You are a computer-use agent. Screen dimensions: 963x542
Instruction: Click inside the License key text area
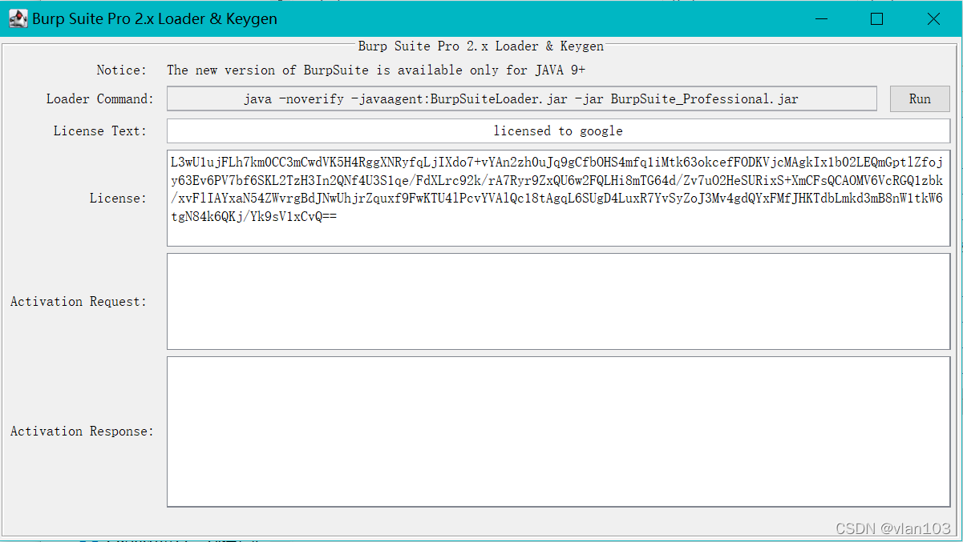(x=558, y=198)
